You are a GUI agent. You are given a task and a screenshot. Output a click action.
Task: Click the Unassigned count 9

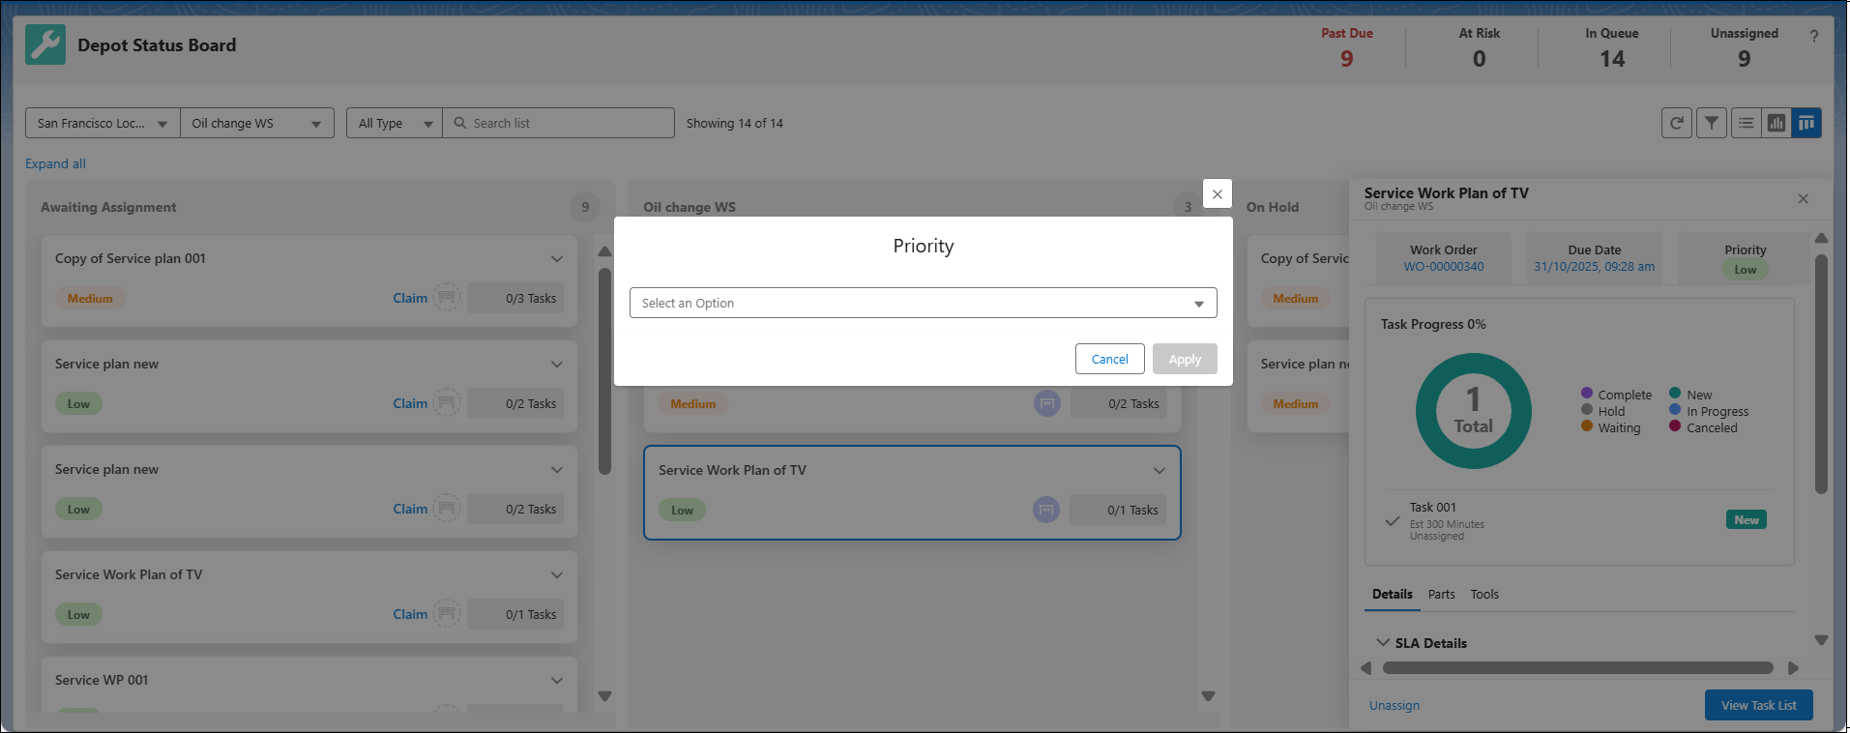point(1745,59)
